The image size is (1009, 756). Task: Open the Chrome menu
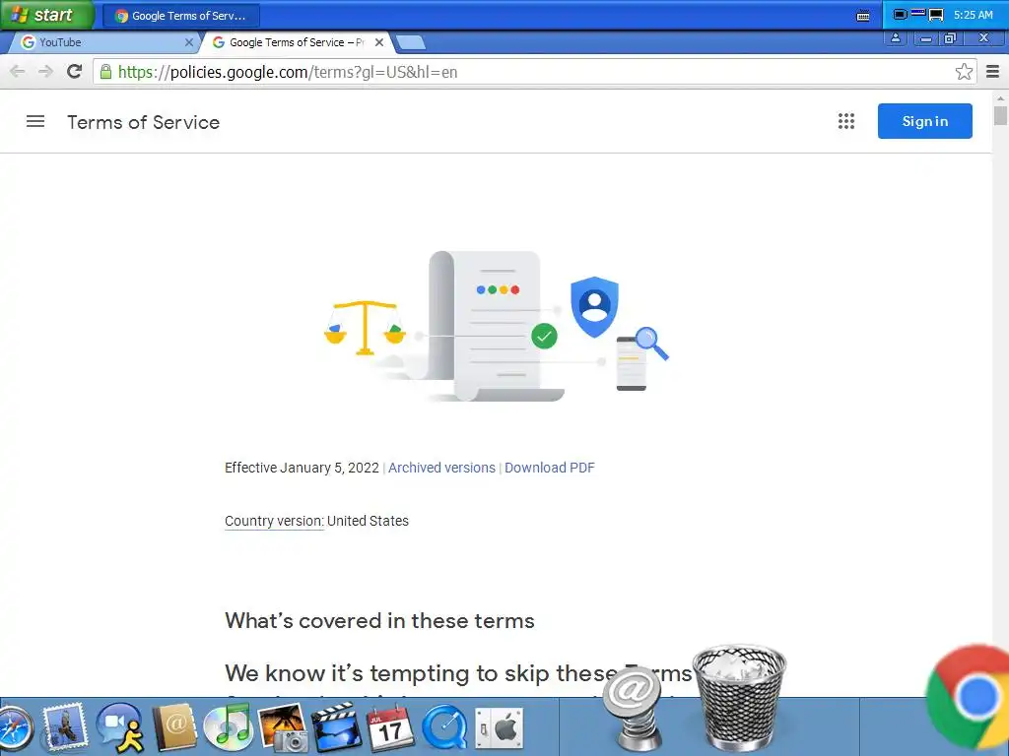[x=992, y=71]
